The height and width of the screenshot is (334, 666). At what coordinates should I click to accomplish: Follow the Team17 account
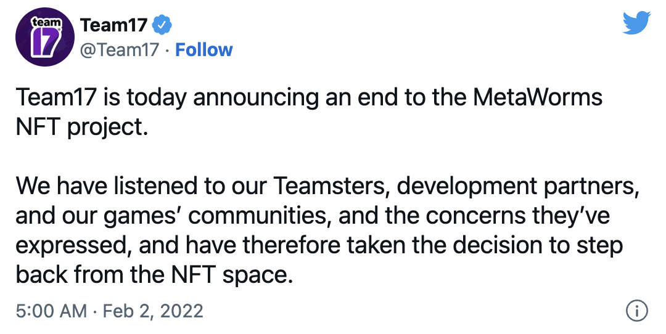click(x=204, y=50)
